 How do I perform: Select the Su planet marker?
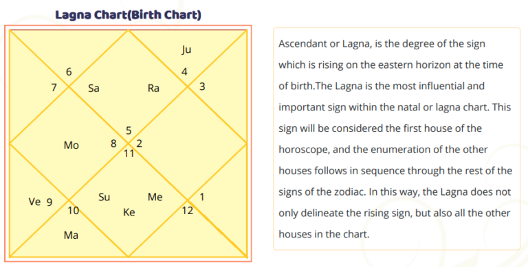click(104, 197)
